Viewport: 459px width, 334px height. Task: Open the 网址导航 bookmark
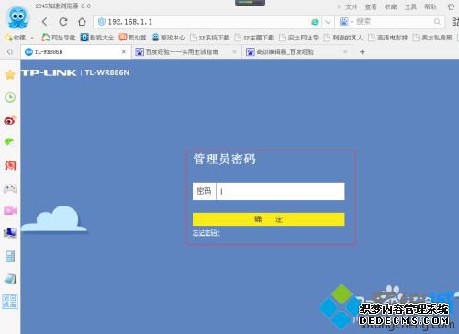tap(59, 38)
